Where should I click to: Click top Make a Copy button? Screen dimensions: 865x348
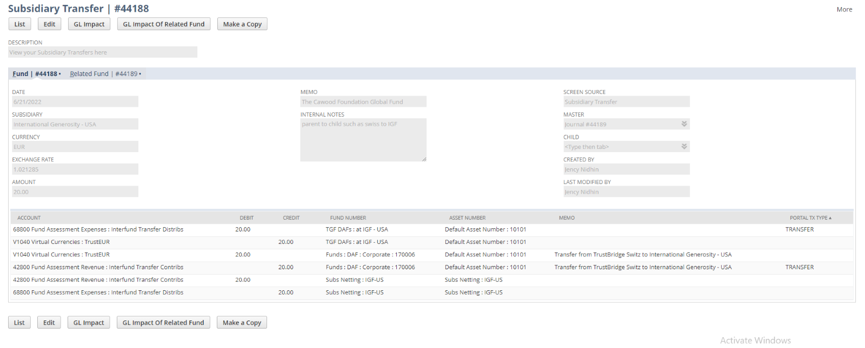click(x=242, y=24)
